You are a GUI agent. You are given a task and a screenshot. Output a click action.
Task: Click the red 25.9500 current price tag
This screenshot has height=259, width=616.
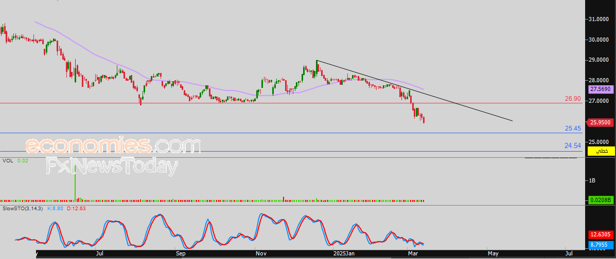coord(601,122)
